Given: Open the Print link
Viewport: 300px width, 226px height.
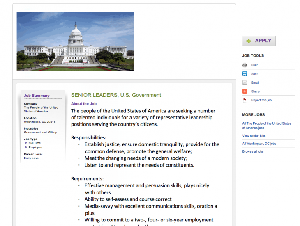Looking at the screenshot, I should pos(254,65).
